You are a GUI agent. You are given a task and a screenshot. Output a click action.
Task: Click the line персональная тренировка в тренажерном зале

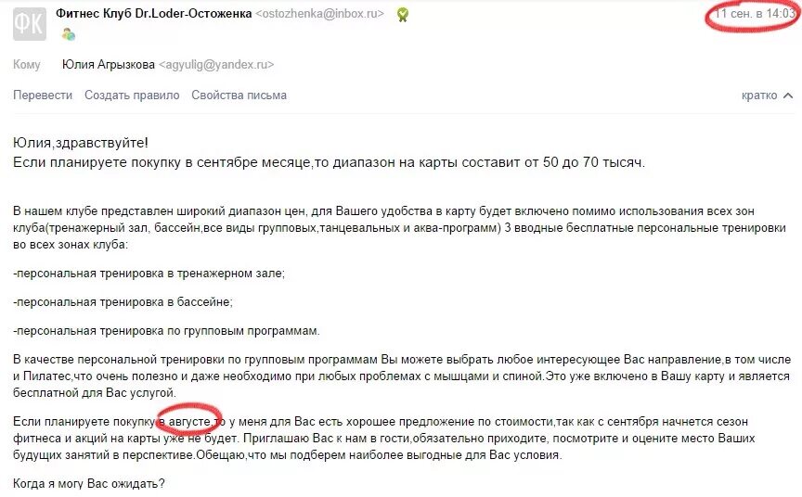tap(149, 274)
